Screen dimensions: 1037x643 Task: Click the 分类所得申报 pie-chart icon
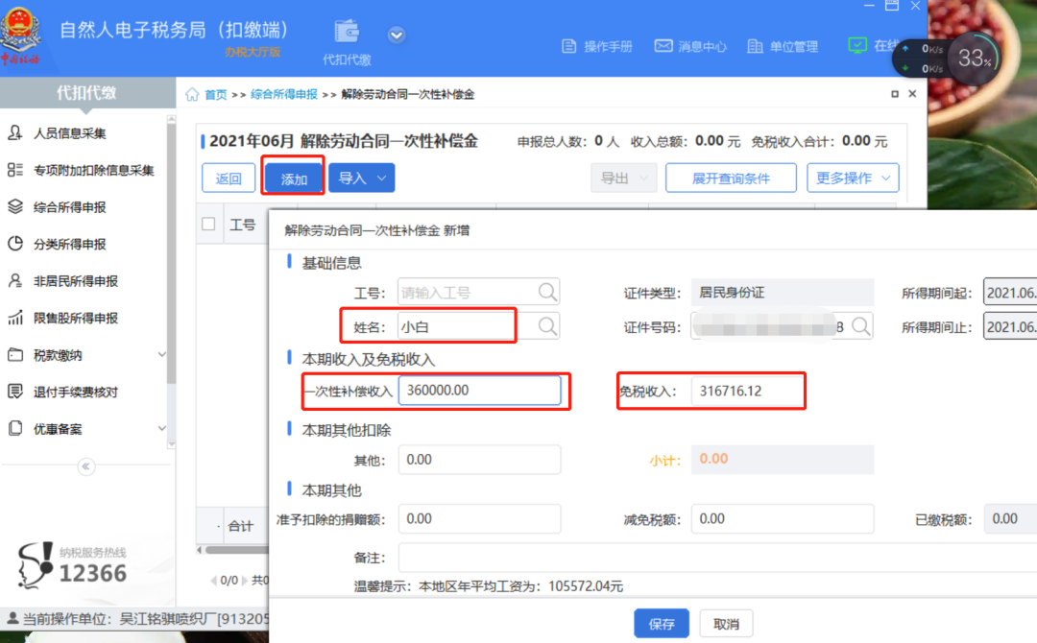coord(13,244)
